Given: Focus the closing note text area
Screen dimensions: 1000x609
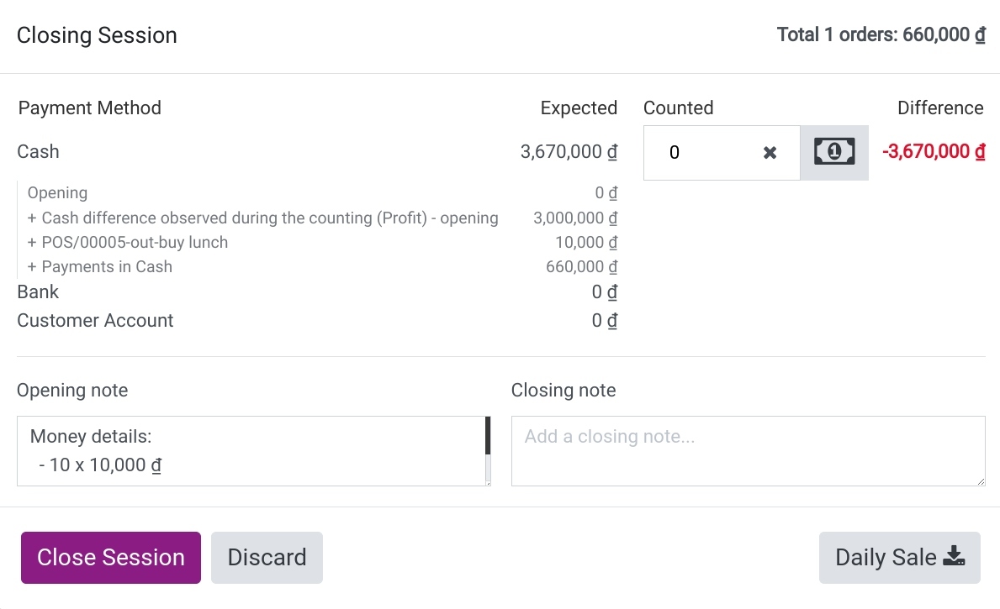Looking at the screenshot, I should 748,451.
